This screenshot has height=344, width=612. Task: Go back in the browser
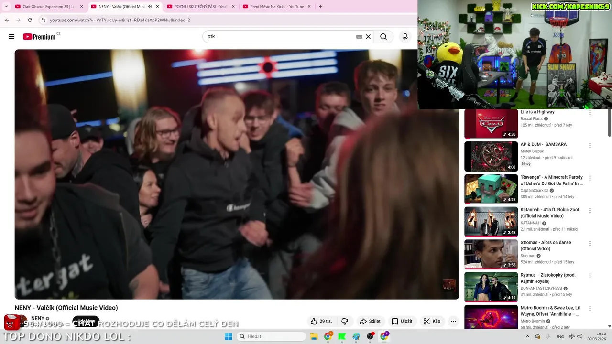tap(7, 20)
